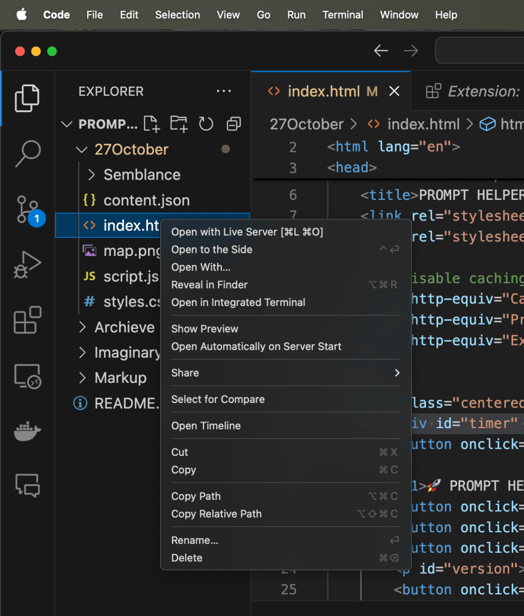Go forward with the right arrow
Image resolution: width=524 pixels, height=616 pixels.
(411, 51)
